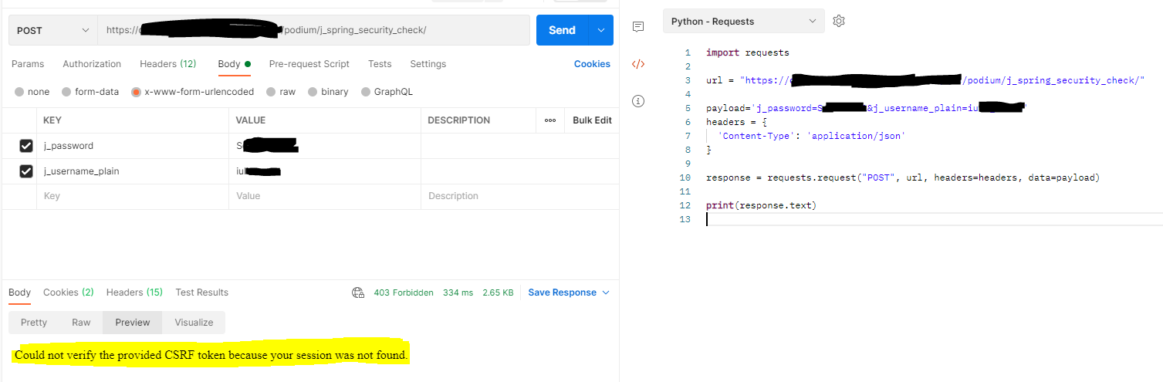
Task: Click the request info icon in sidebar
Action: pos(638,101)
